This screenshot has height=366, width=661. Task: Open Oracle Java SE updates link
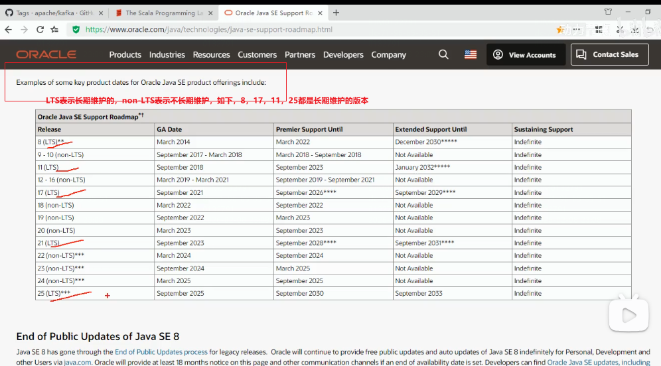pos(598,362)
